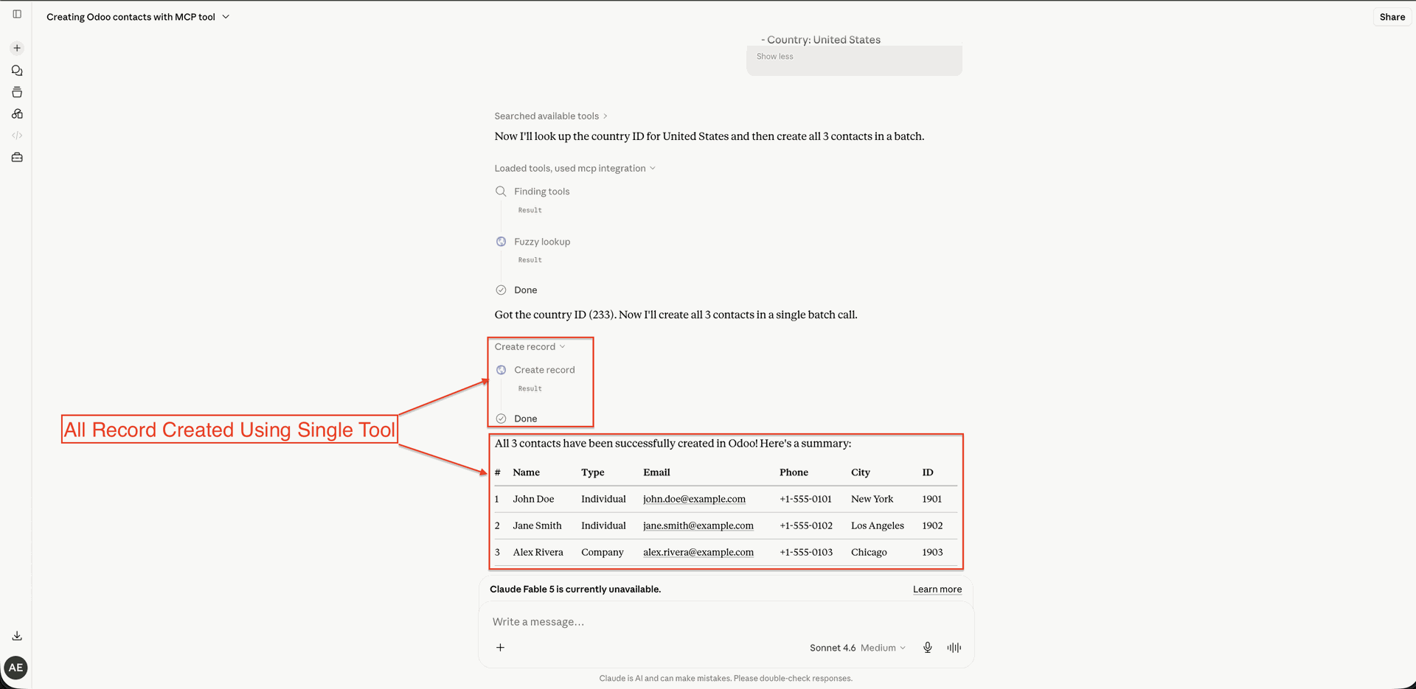Click the Phone column header
1416x689 pixels.
pos(794,472)
